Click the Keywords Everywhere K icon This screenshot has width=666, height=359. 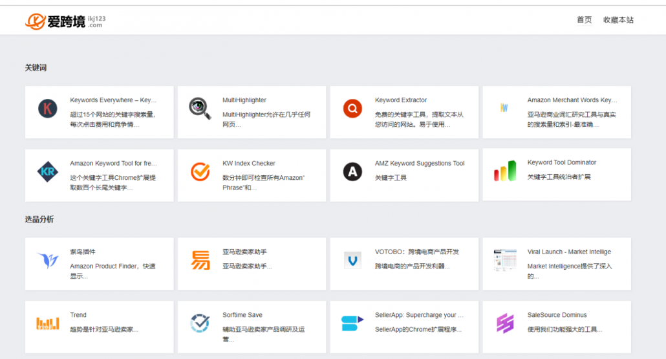tap(48, 108)
